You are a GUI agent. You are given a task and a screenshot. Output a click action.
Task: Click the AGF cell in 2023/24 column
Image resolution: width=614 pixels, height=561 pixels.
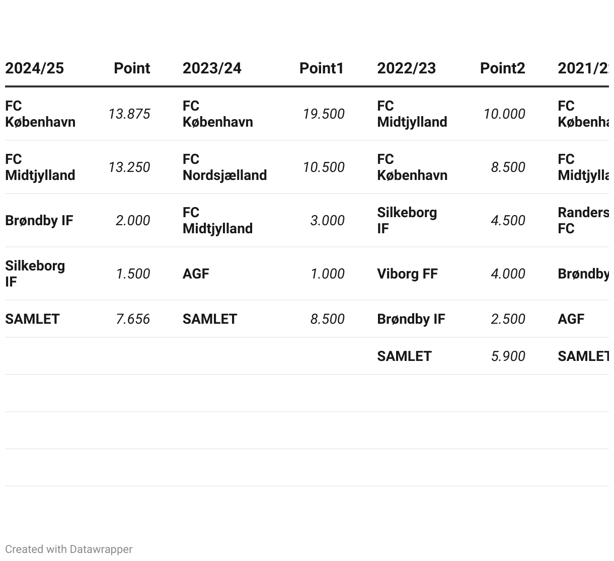(196, 274)
